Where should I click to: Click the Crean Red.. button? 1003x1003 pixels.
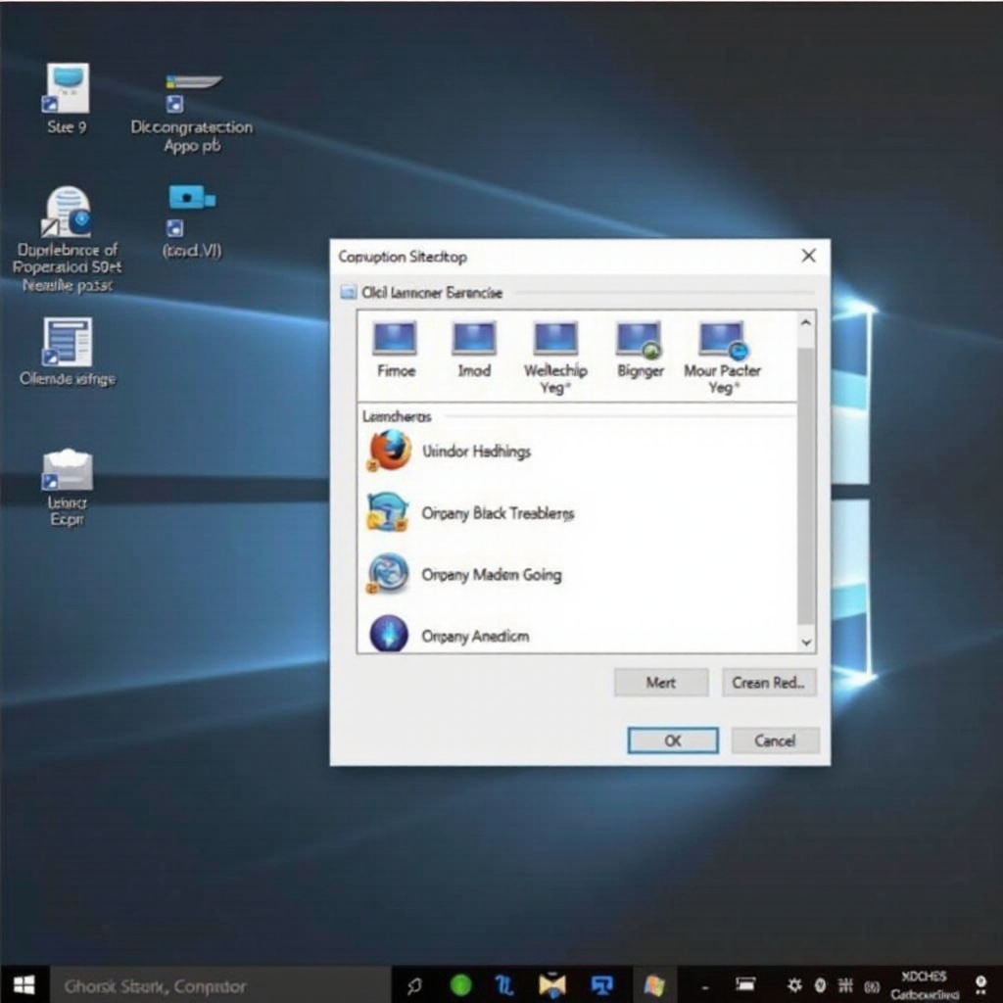pyautogui.click(x=769, y=683)
